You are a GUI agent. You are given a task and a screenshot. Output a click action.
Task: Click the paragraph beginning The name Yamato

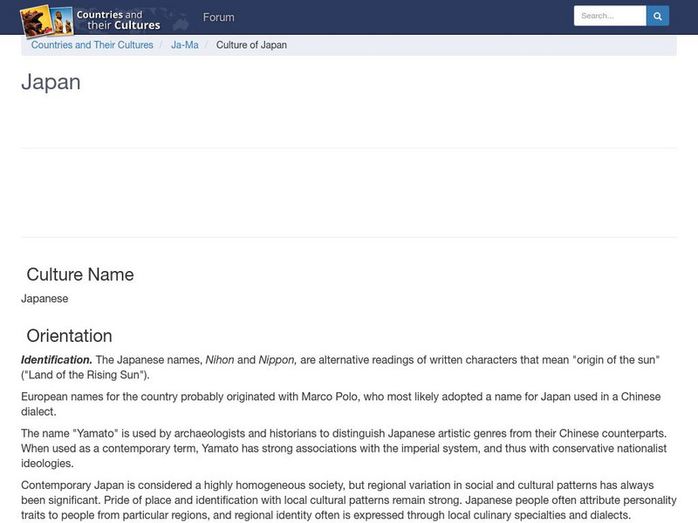tap(344, 448)
